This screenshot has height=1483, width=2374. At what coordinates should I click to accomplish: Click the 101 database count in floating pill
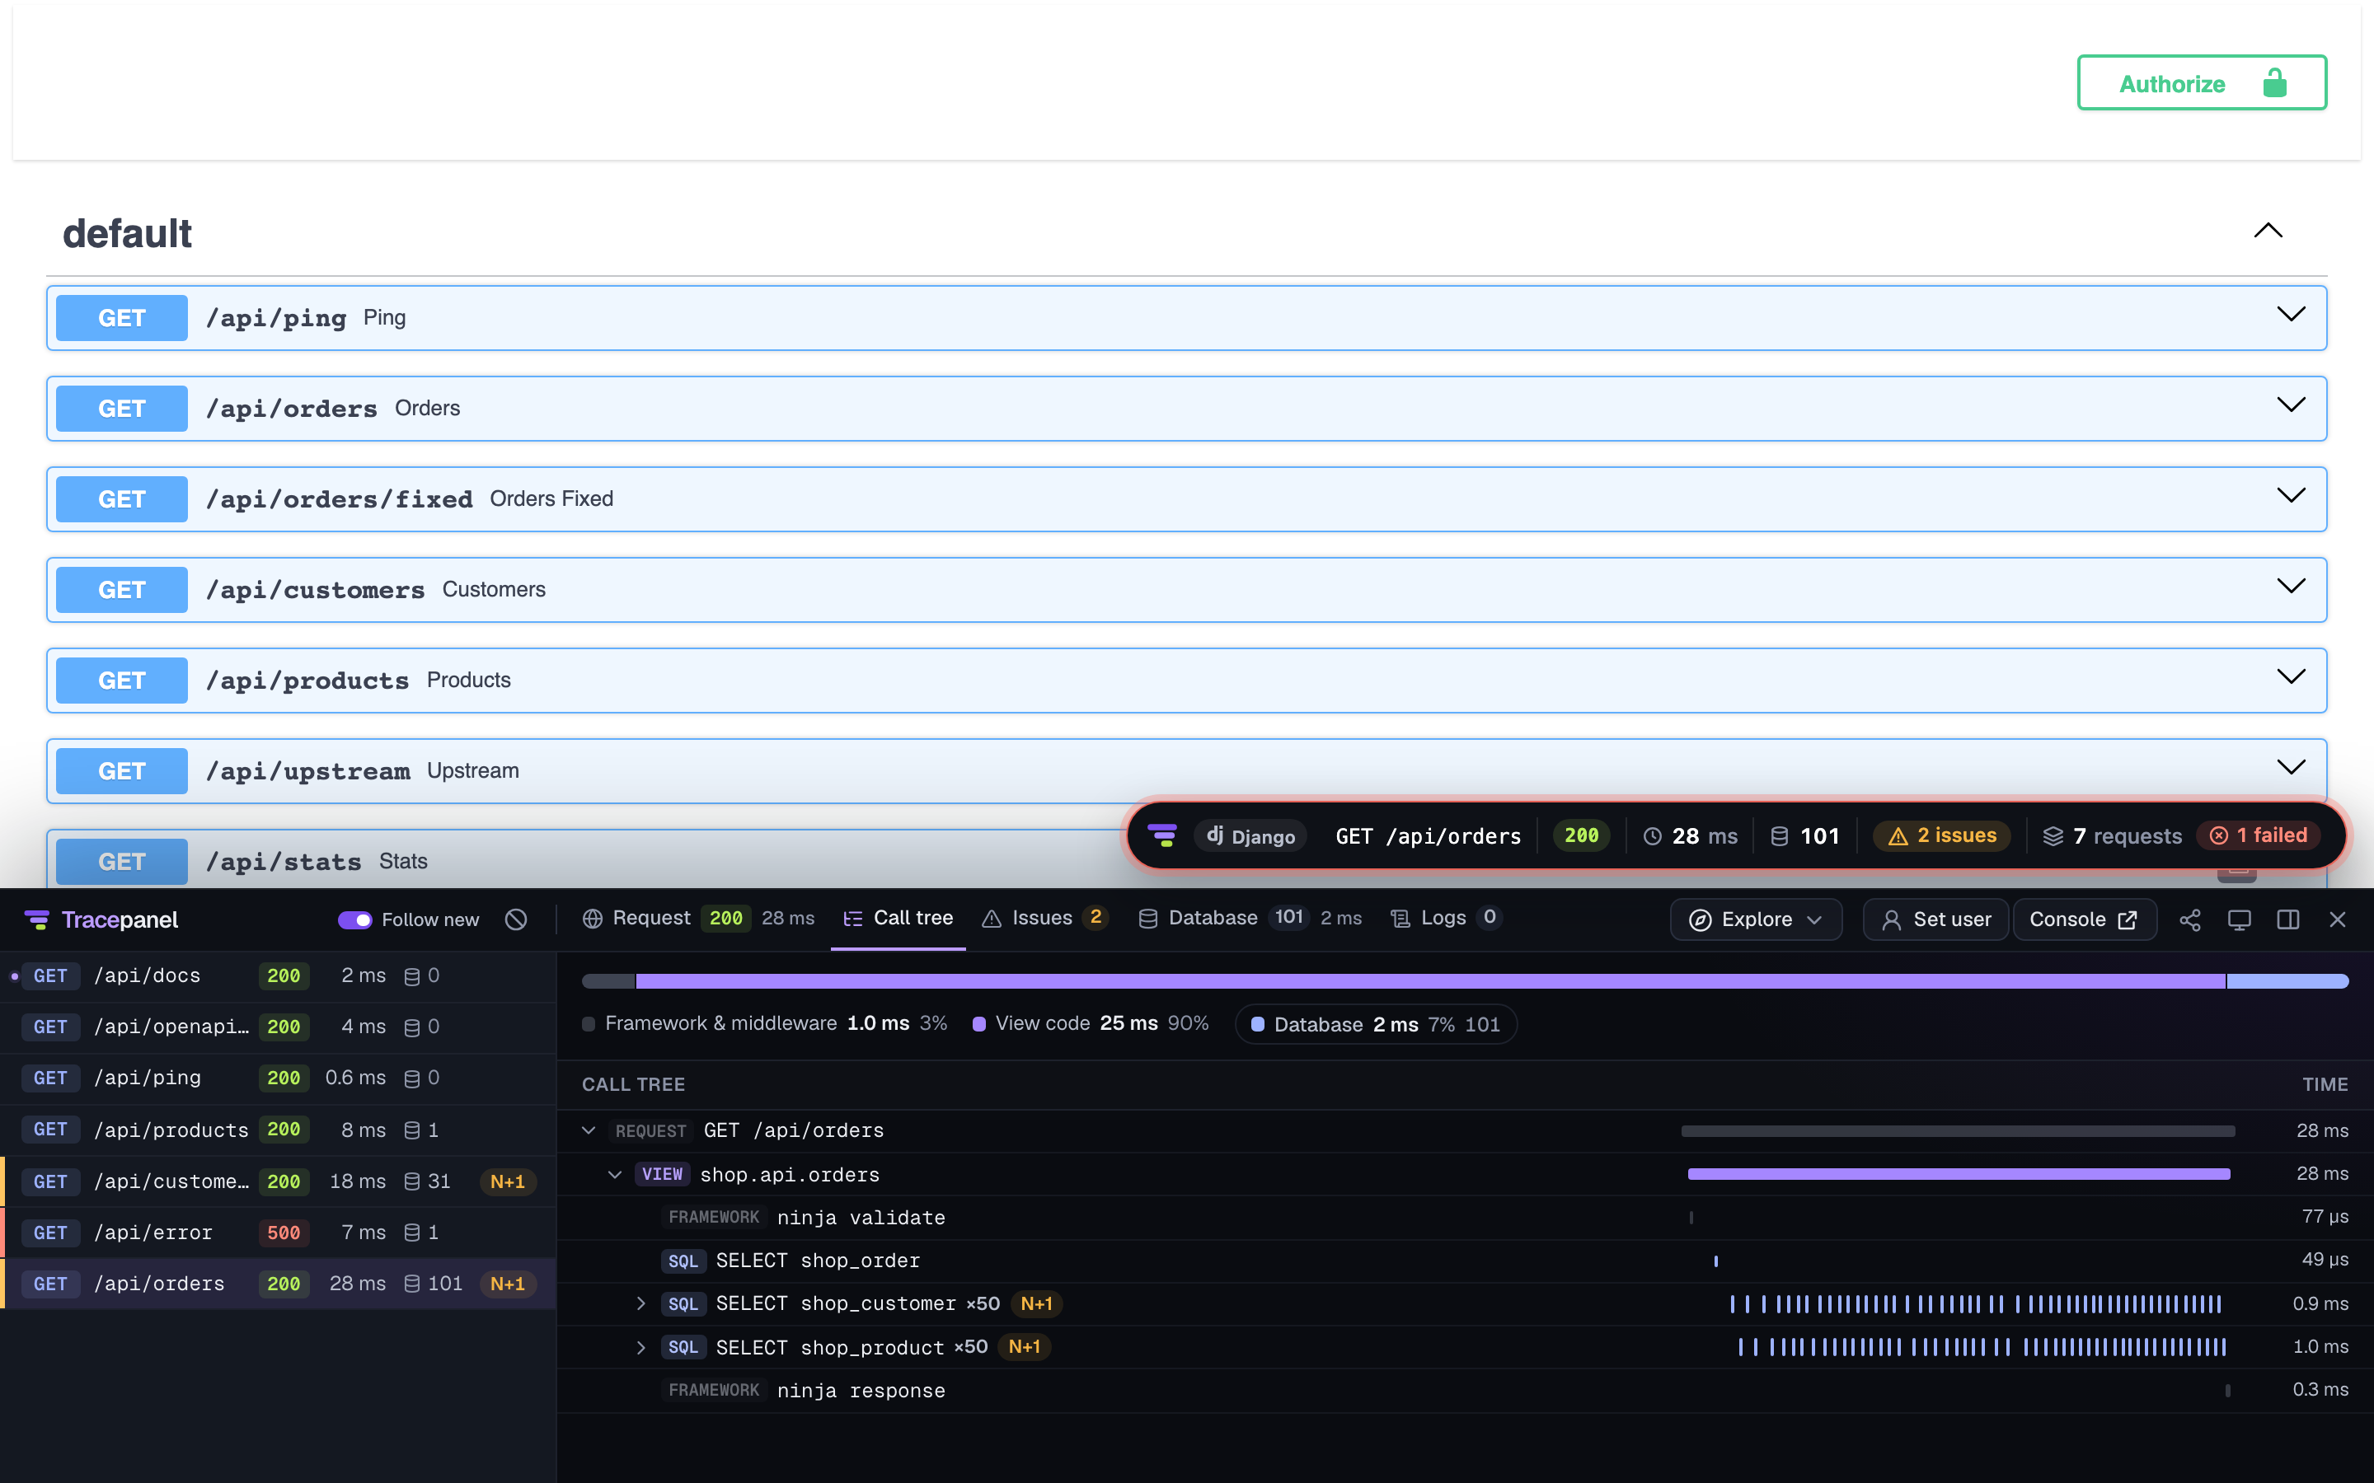pyautogui.click(x=1805, y=835)
